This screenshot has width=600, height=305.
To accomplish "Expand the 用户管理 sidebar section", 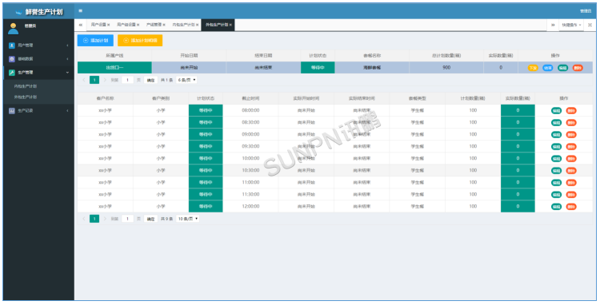I will [68, 46].
